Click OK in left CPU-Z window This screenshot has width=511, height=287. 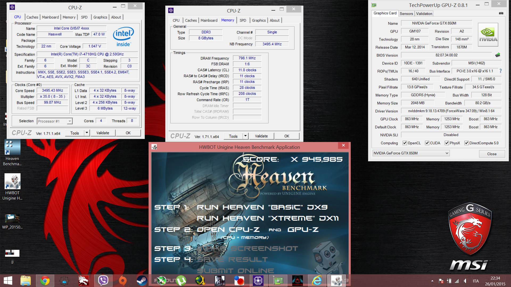point(128,133)
